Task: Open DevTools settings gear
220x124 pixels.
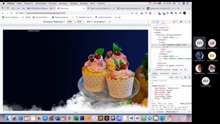Action: pos(181,22)
